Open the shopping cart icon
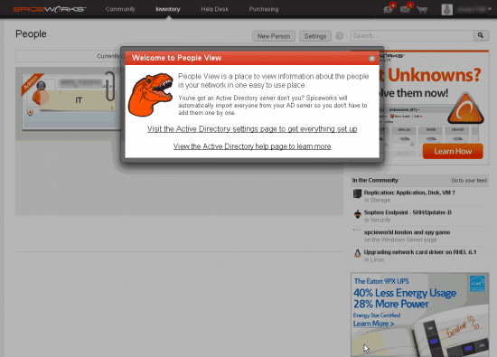The height and width of the screenshot is (357, 497). 422,9
